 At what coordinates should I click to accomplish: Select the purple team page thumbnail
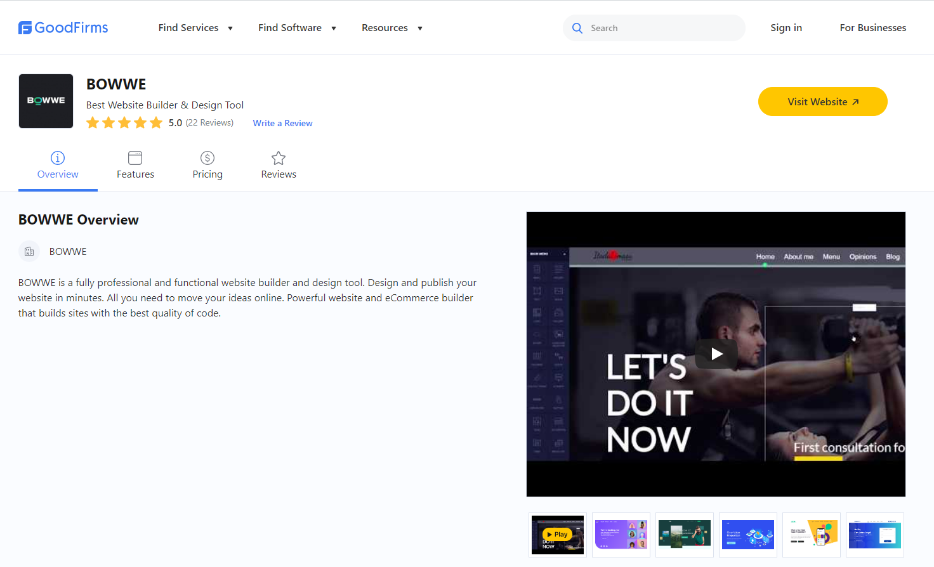(x=621, y=535)
